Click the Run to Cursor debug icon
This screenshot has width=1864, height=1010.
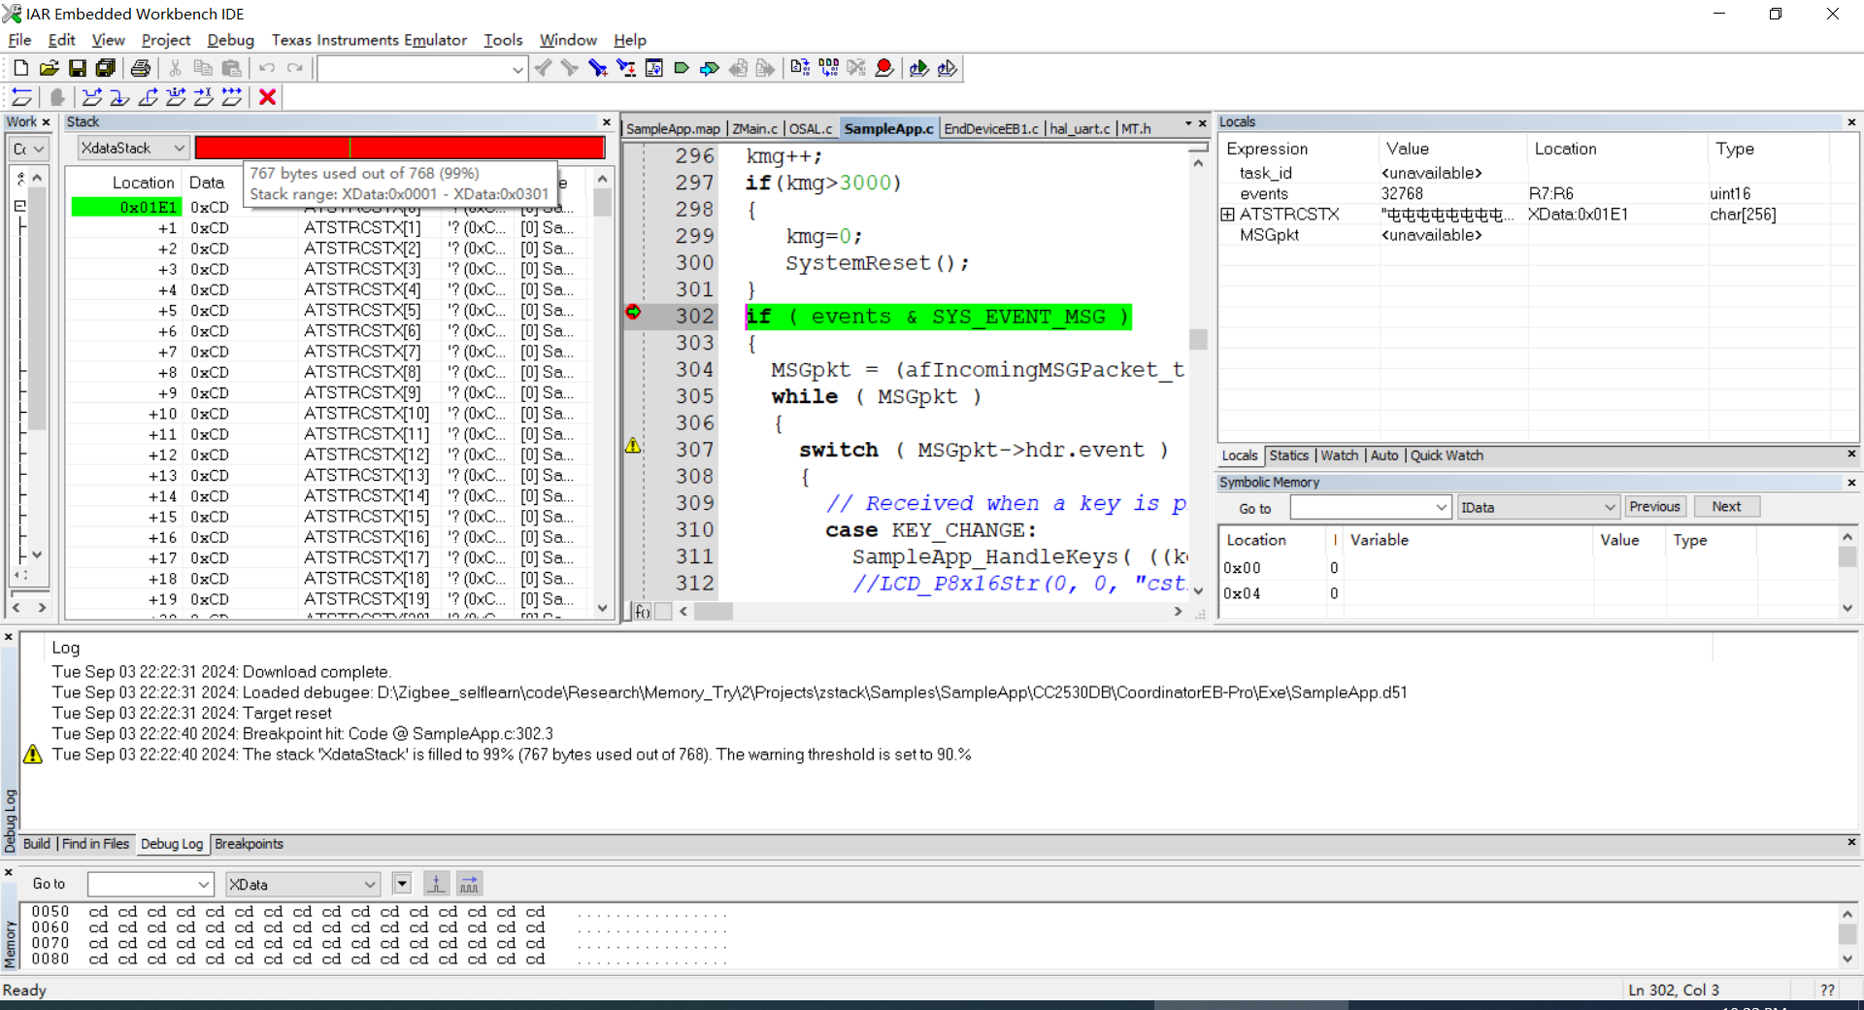[x=204, y=97]
